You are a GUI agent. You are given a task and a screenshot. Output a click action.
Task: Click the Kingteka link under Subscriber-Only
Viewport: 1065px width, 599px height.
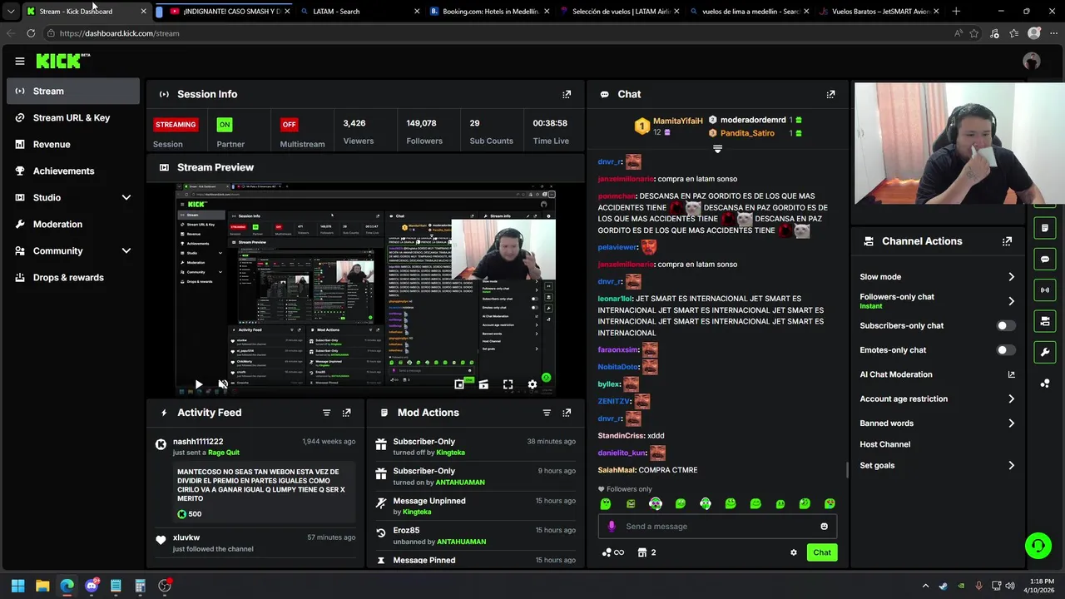[451, 453]
